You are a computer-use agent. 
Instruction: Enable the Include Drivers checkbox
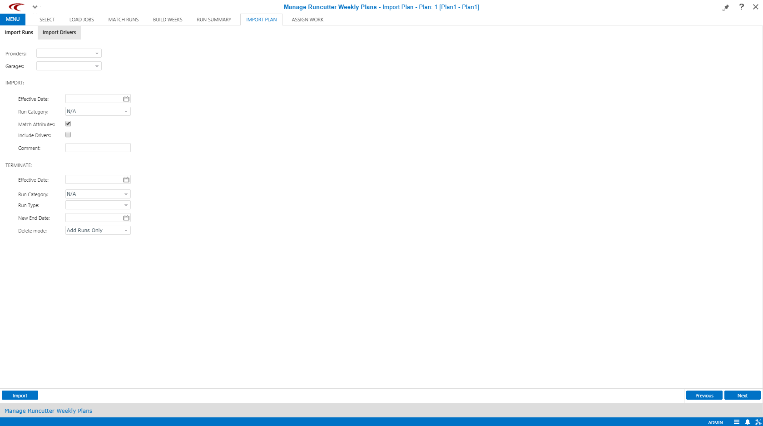68,134
